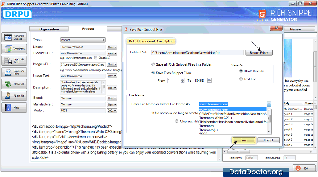
Task: Click the Description text area
Action: [x=81, y=87]
